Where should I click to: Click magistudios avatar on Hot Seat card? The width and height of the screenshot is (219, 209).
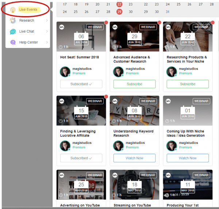click(x=65, y=72)
